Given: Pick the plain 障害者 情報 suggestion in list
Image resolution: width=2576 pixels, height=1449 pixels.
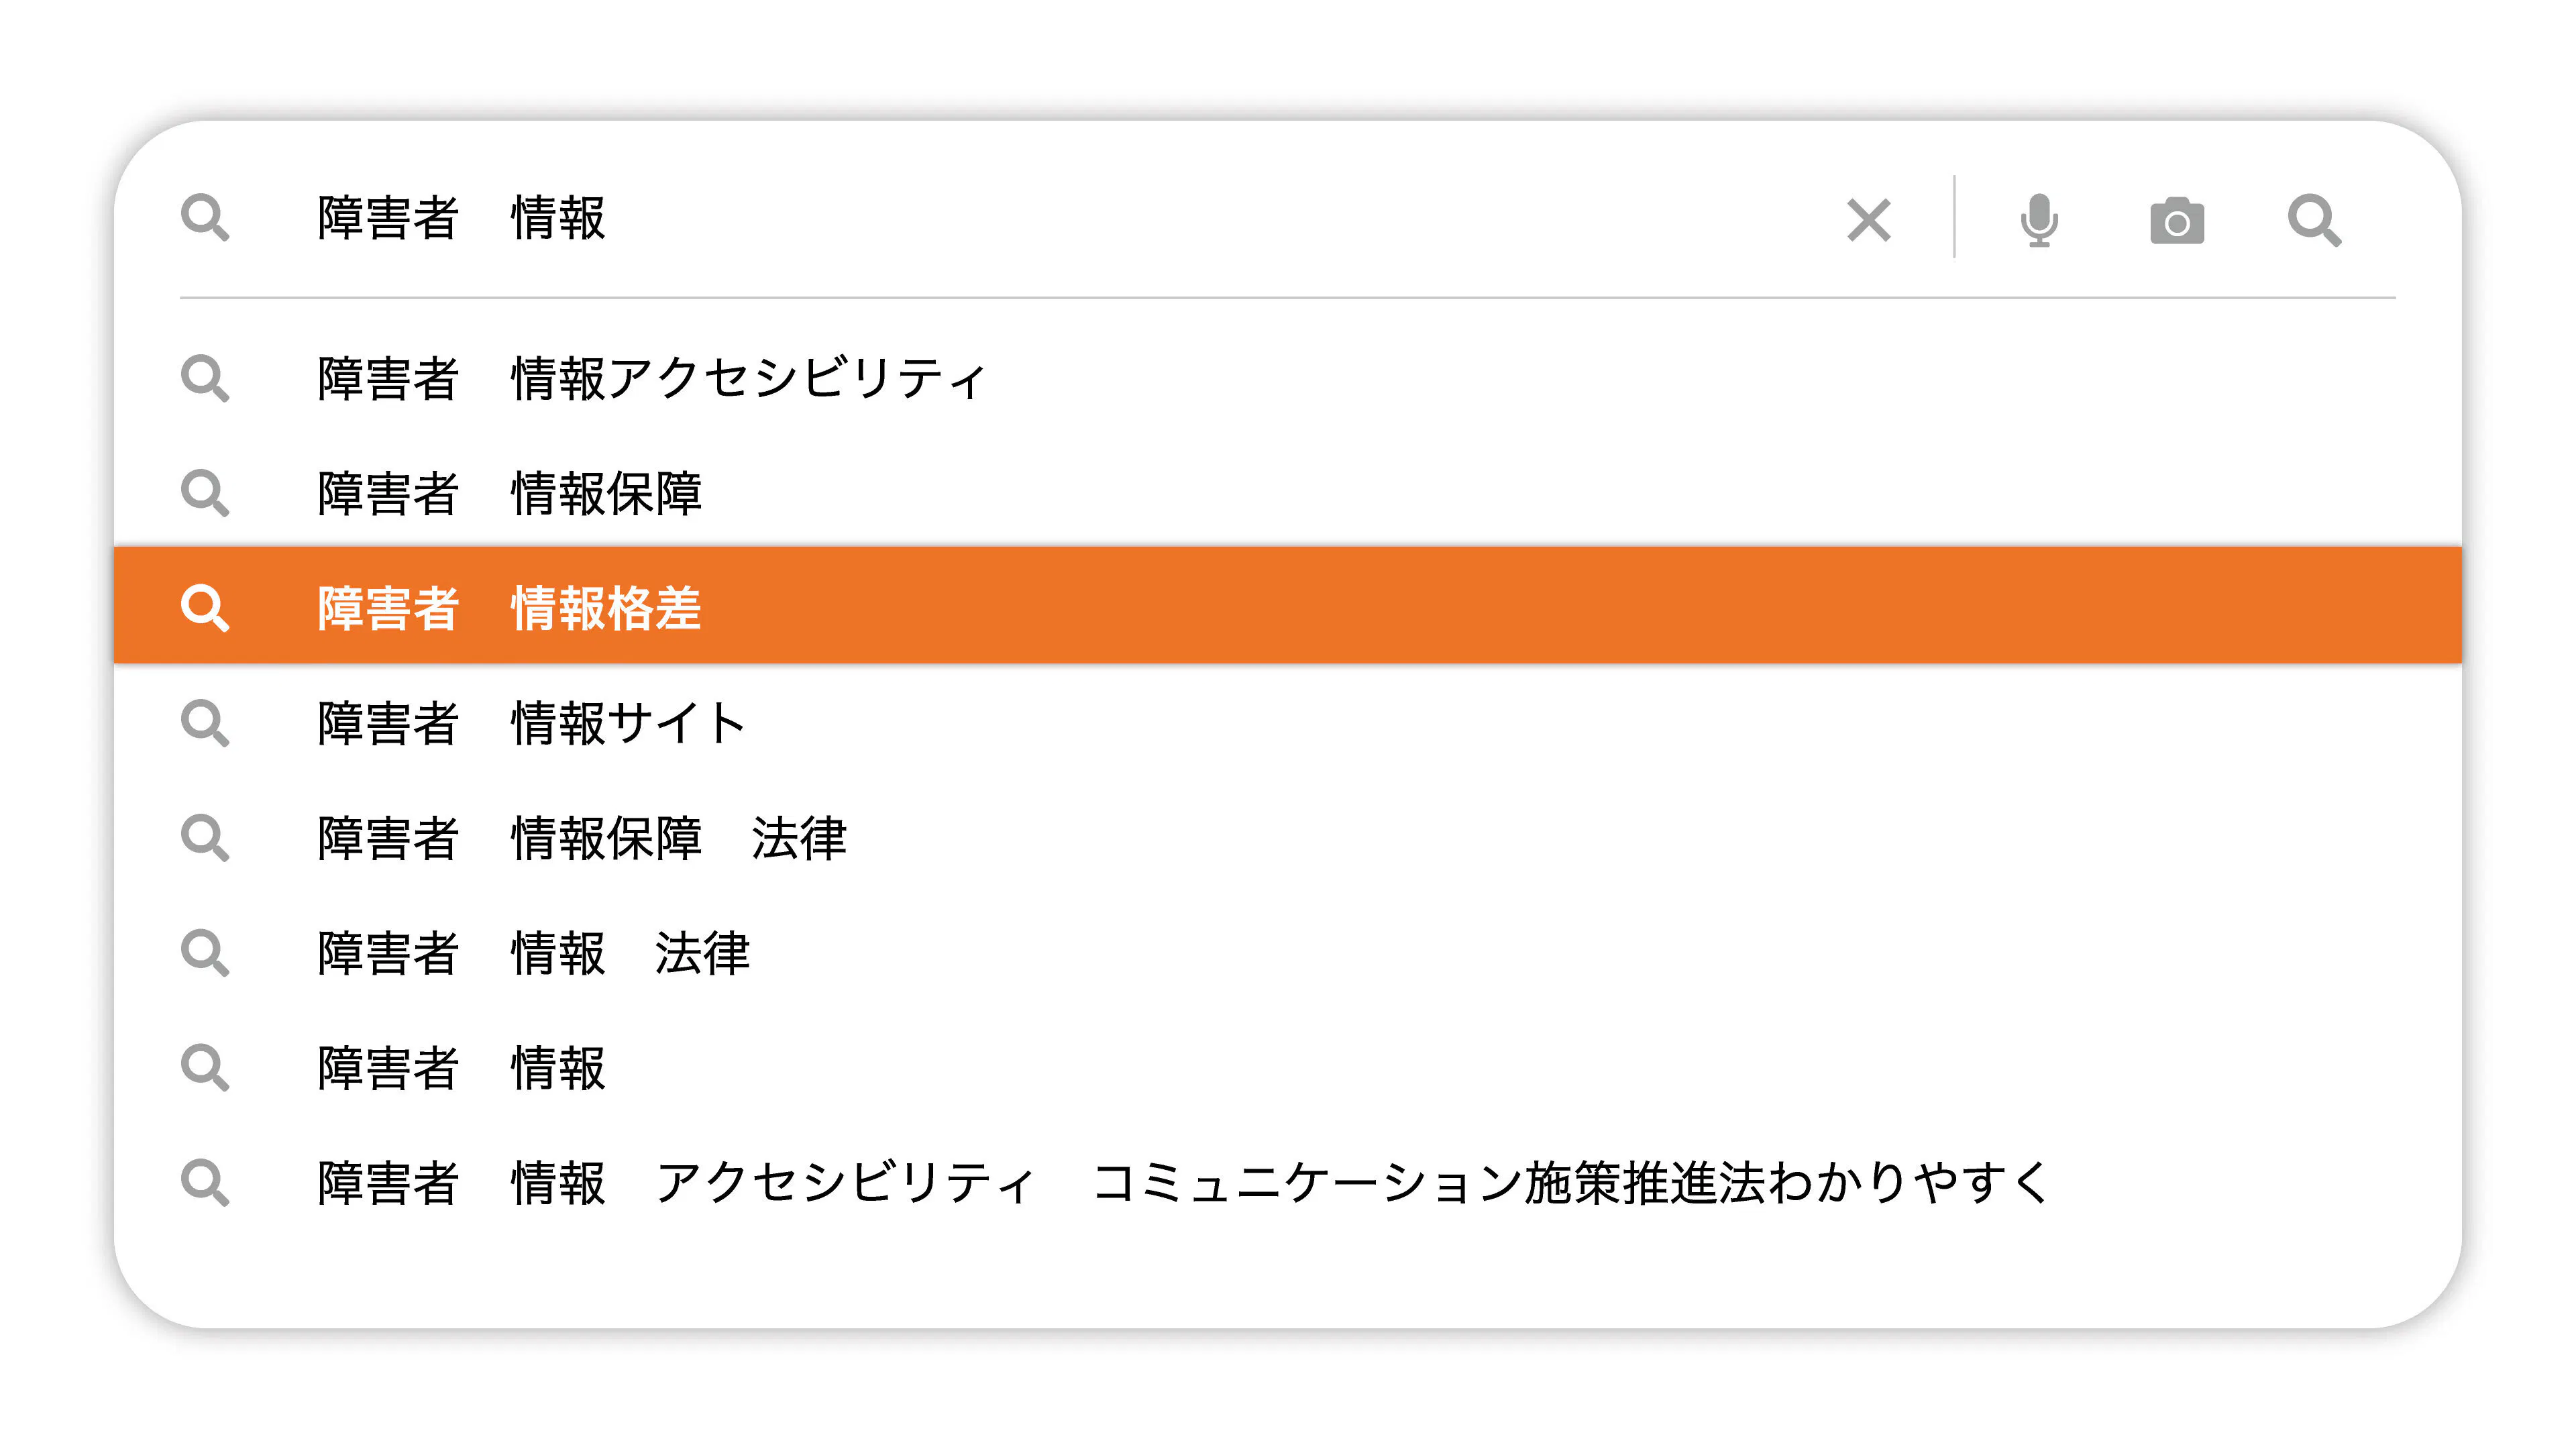Looking at the screenshot, I should pyautogui.click(x=461, y=1068).
